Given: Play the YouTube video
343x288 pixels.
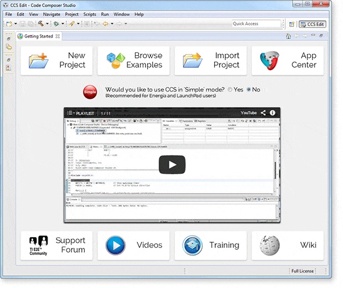Looking at the screenshot, I should 172,164.
